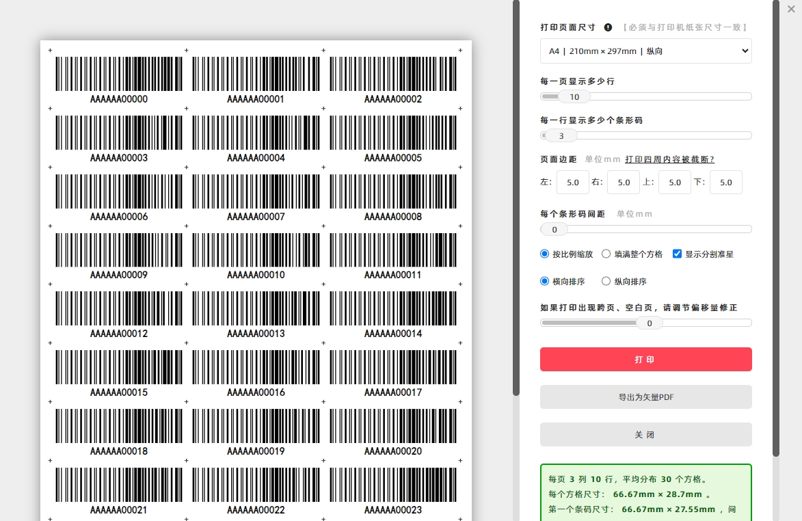The width and height of the screenshot is (802, 521).
Task: Select the 按比例缩放 radio option
Action: (545, 254)
